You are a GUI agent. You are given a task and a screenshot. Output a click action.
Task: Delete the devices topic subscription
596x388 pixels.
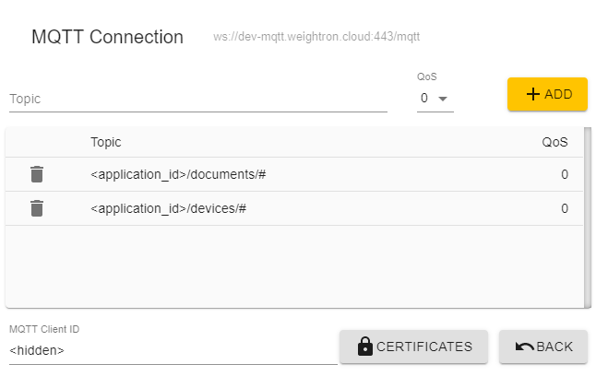point(37,208)
